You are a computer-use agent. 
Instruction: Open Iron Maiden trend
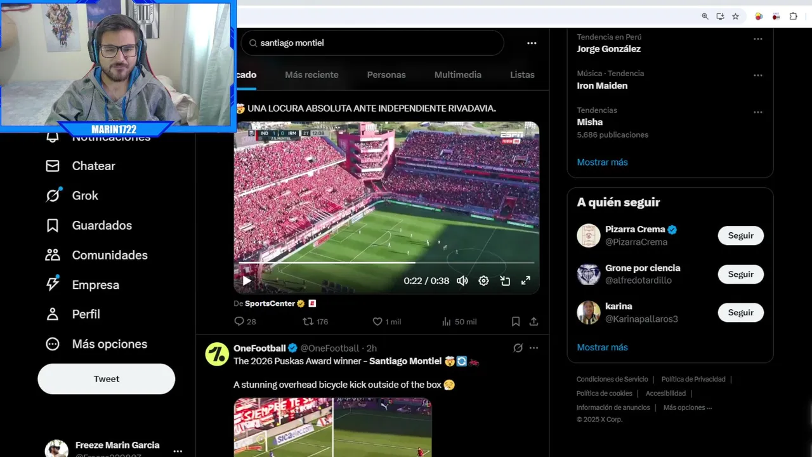[x=602, y=86]
